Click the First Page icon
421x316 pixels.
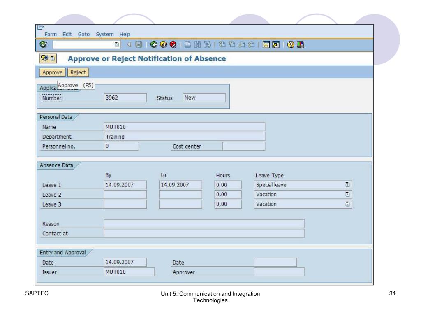tap(222, 44)
